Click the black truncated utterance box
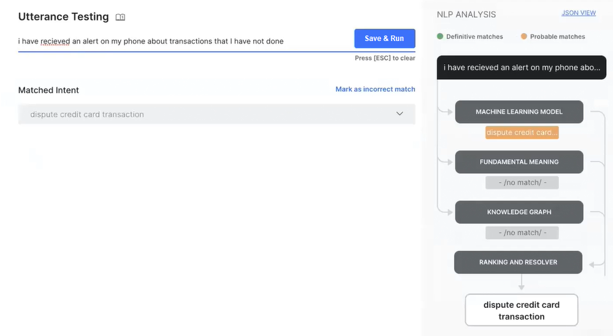 click(522, 67)
